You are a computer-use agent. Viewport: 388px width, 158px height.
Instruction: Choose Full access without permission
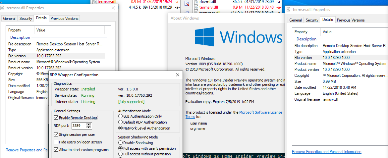coord(121,154)
